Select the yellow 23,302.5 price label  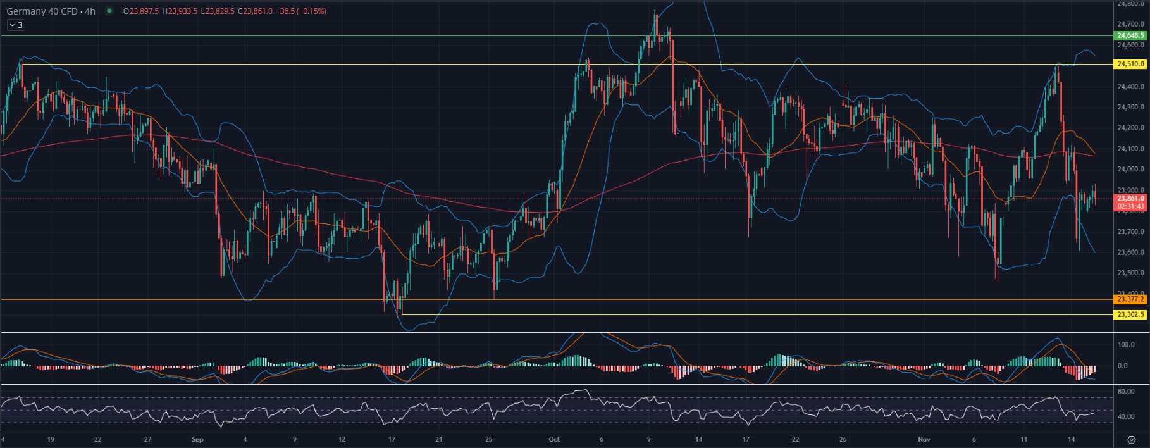coord(1130,314)
